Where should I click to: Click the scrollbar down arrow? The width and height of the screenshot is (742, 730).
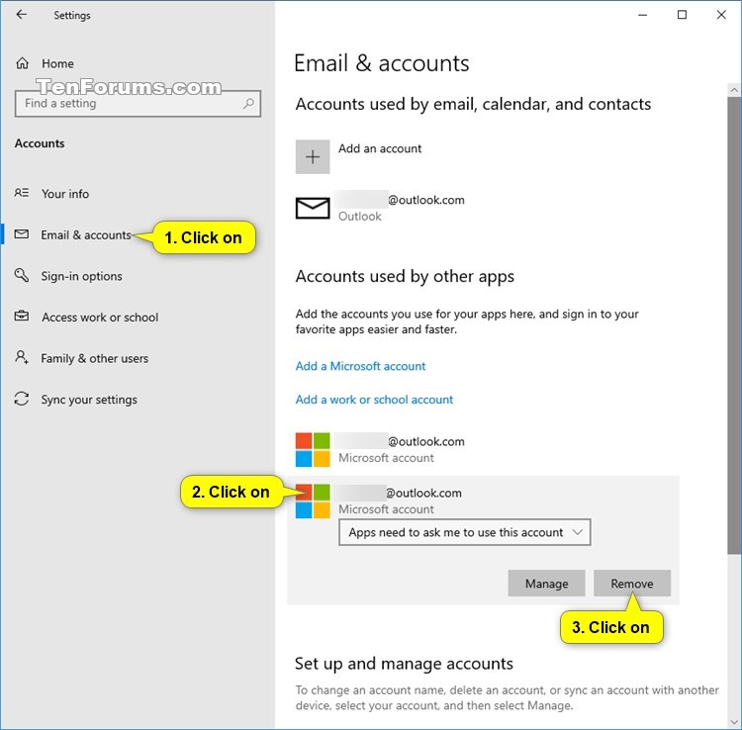(x=734, y=722)
